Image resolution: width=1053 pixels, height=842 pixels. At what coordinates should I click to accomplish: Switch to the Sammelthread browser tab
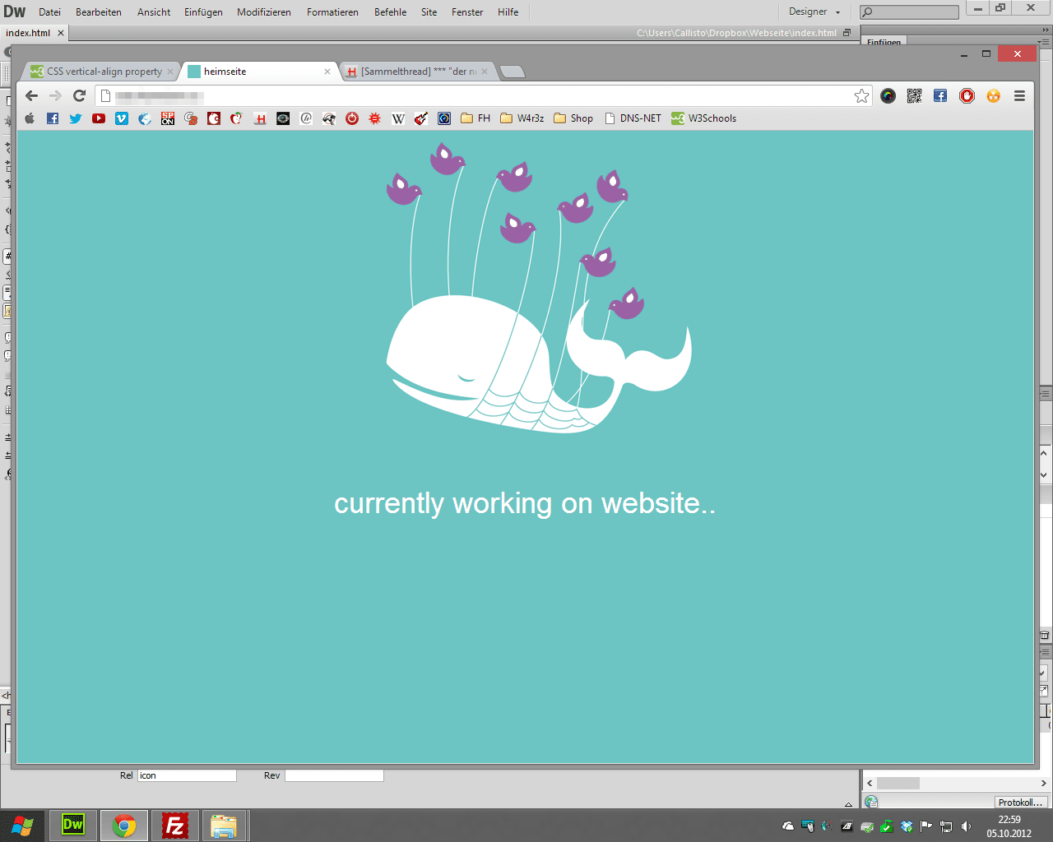coord(418,72)
